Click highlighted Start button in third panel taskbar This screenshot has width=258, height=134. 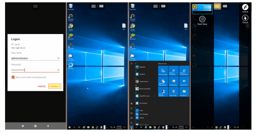click(x=131, y=127)
